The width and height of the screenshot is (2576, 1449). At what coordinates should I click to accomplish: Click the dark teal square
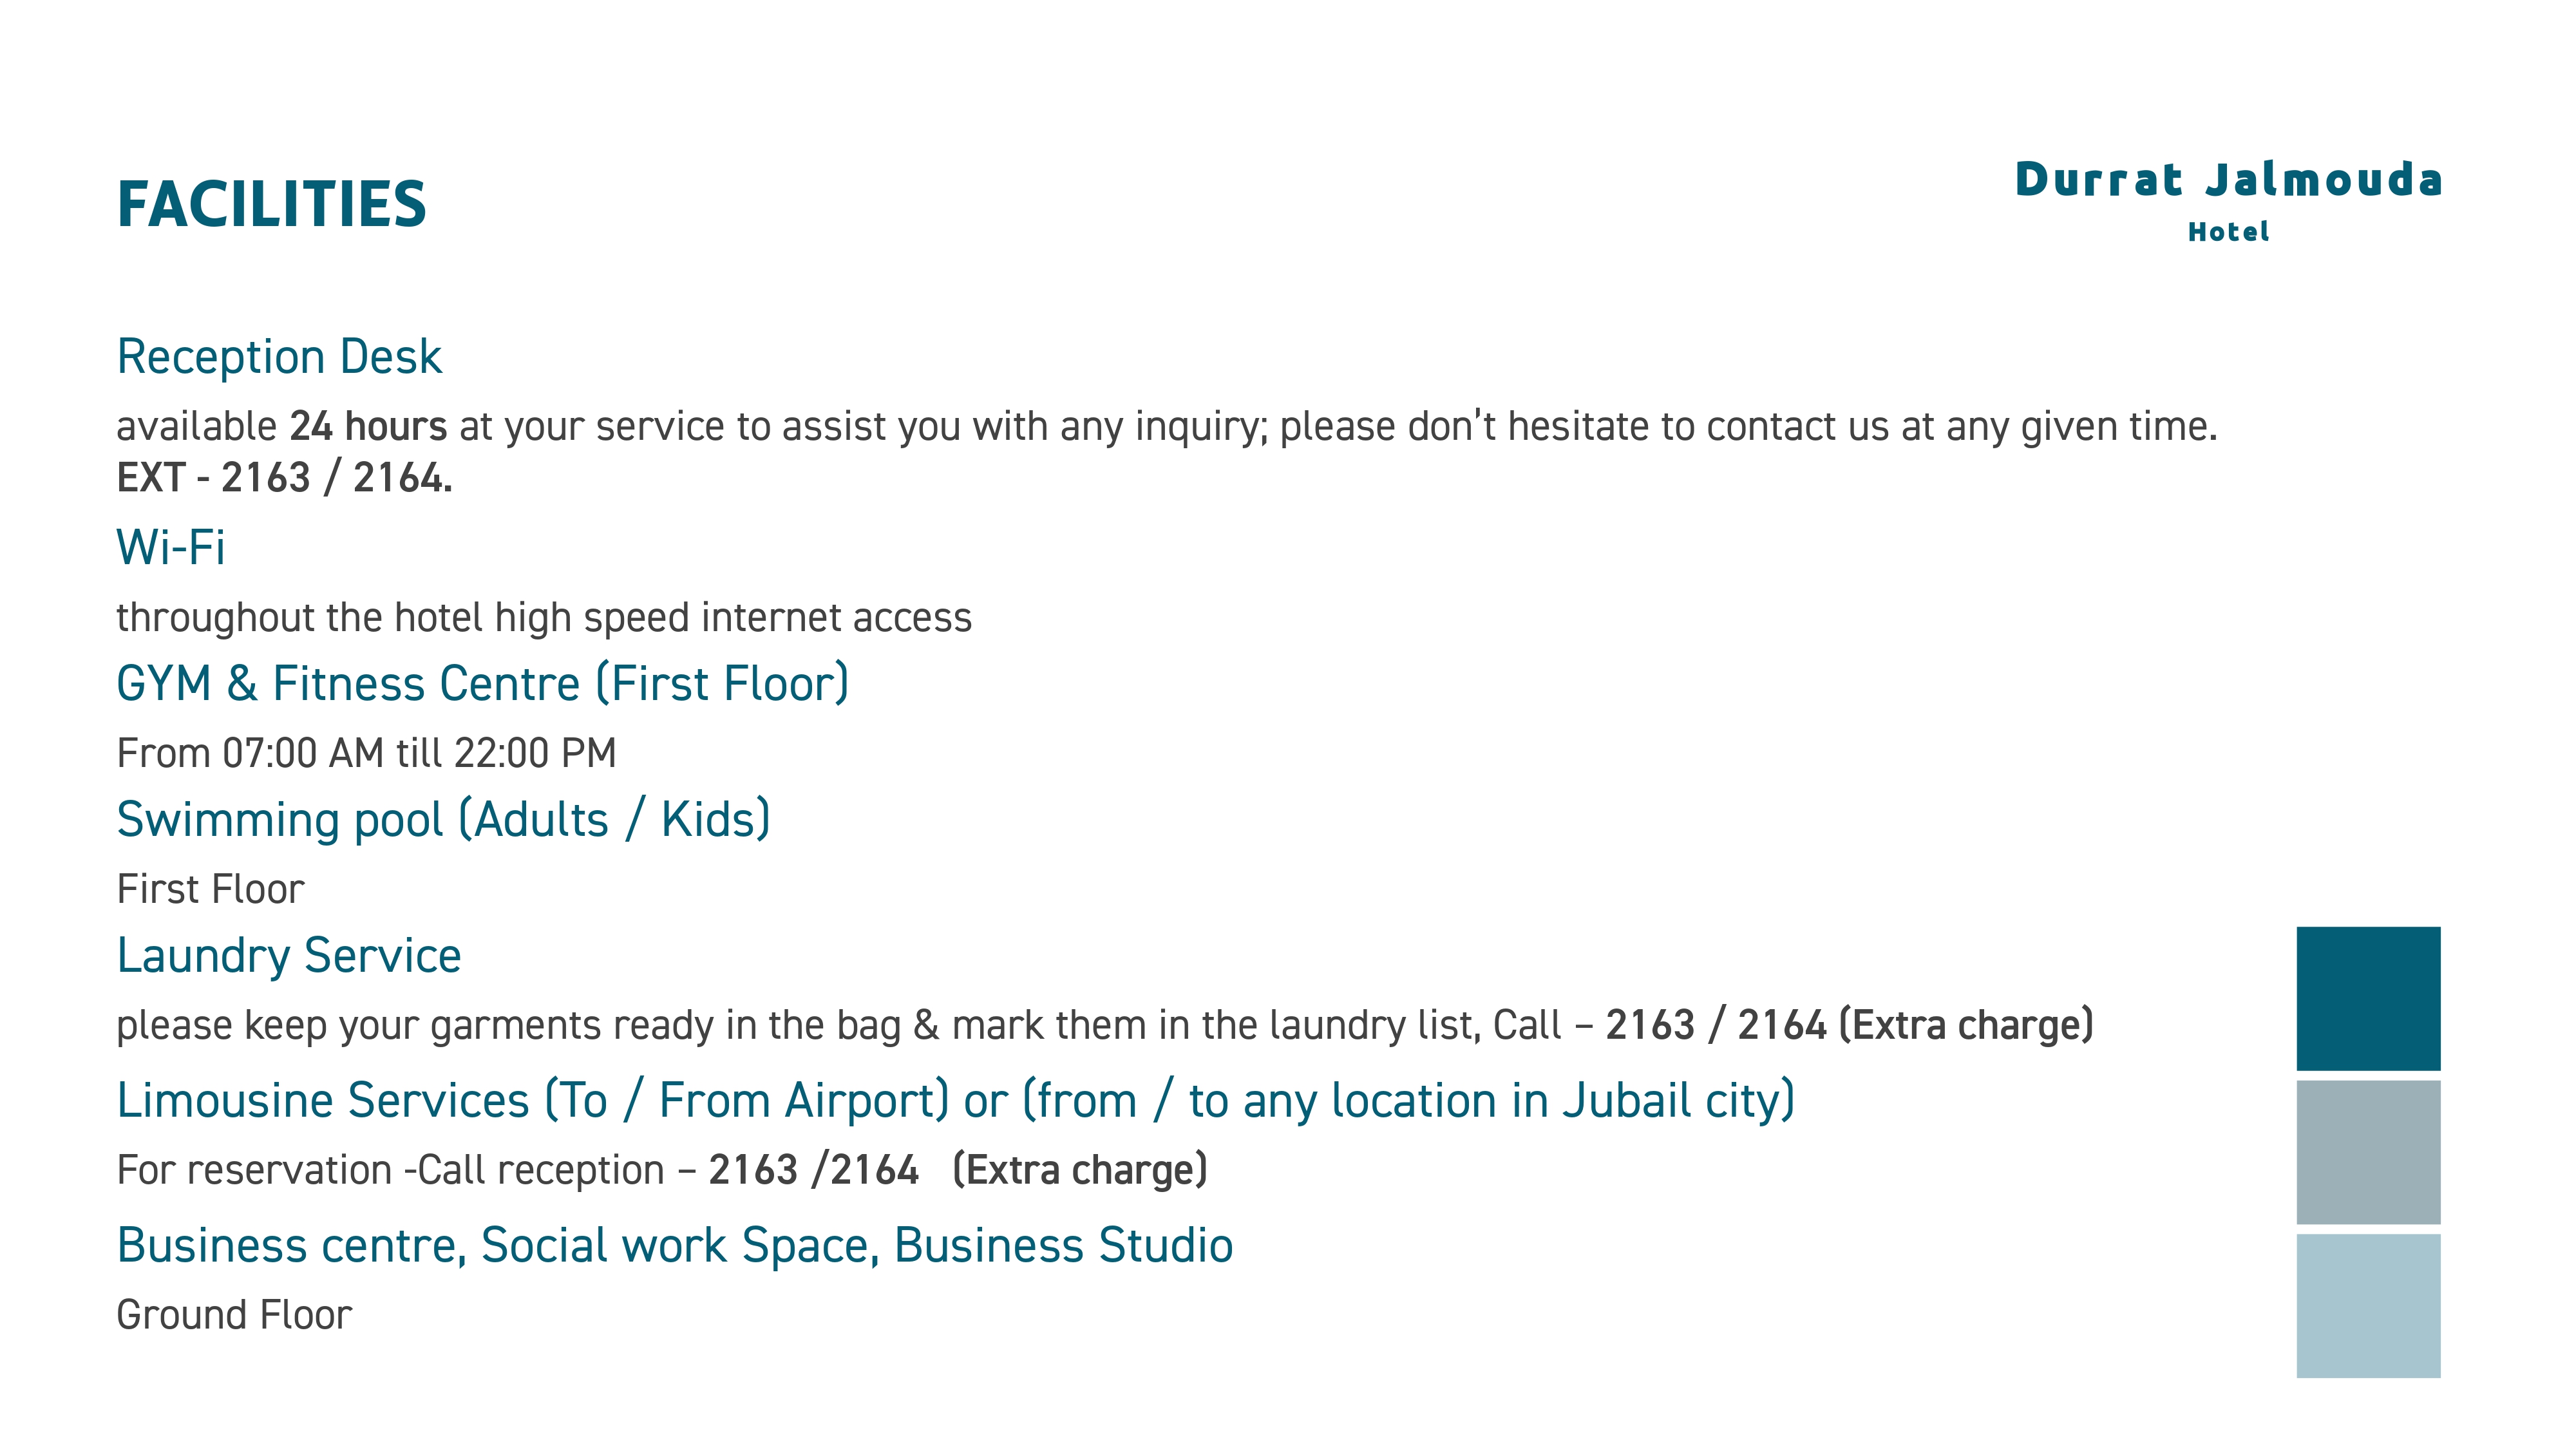pos(2368,998)
